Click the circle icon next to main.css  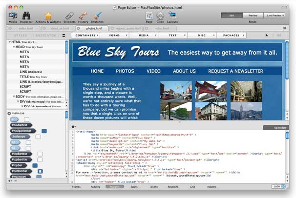point(9,113)
